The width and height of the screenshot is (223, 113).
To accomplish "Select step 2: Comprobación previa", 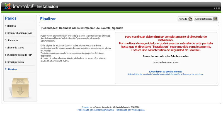I will click(x=18, y=33).
